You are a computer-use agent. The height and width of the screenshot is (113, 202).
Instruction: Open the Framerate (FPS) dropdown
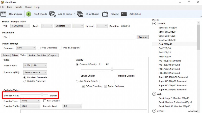tap(35, 73)
